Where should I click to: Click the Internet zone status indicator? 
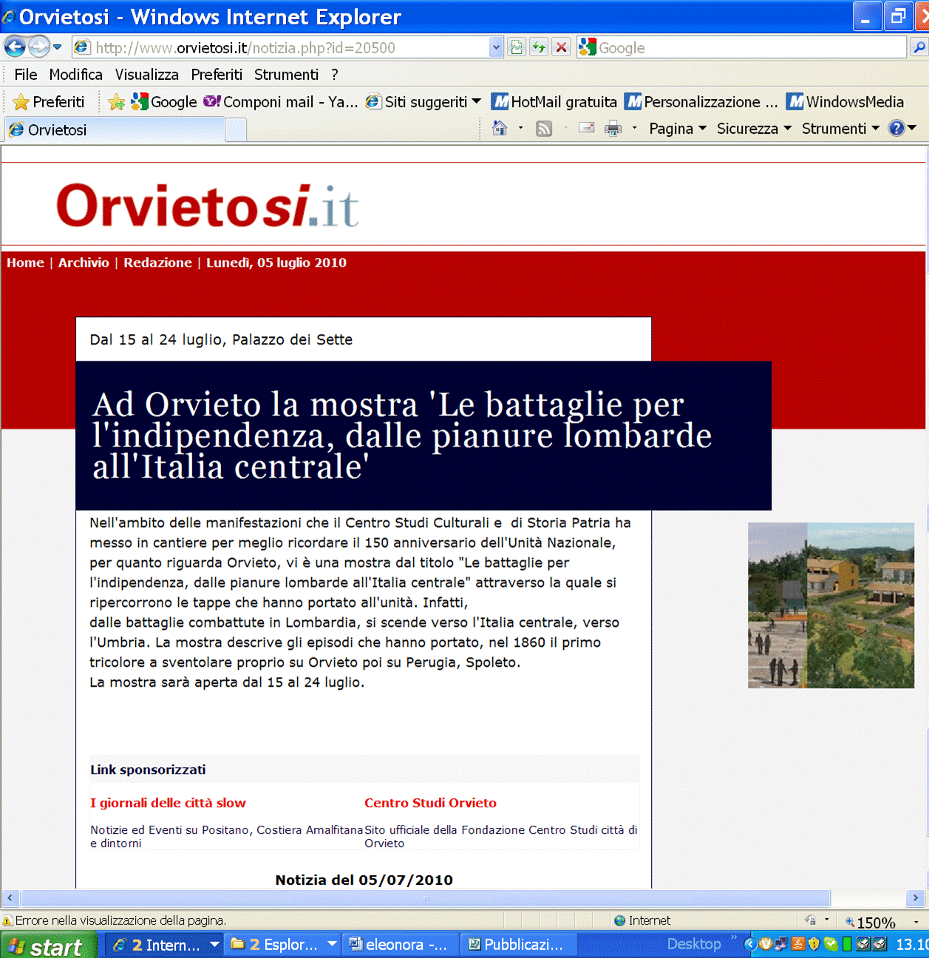point(642,920)
